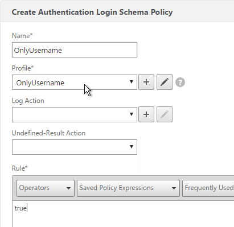
Task: Open help question mark beside Profile
Action: (x=180, y=82)
